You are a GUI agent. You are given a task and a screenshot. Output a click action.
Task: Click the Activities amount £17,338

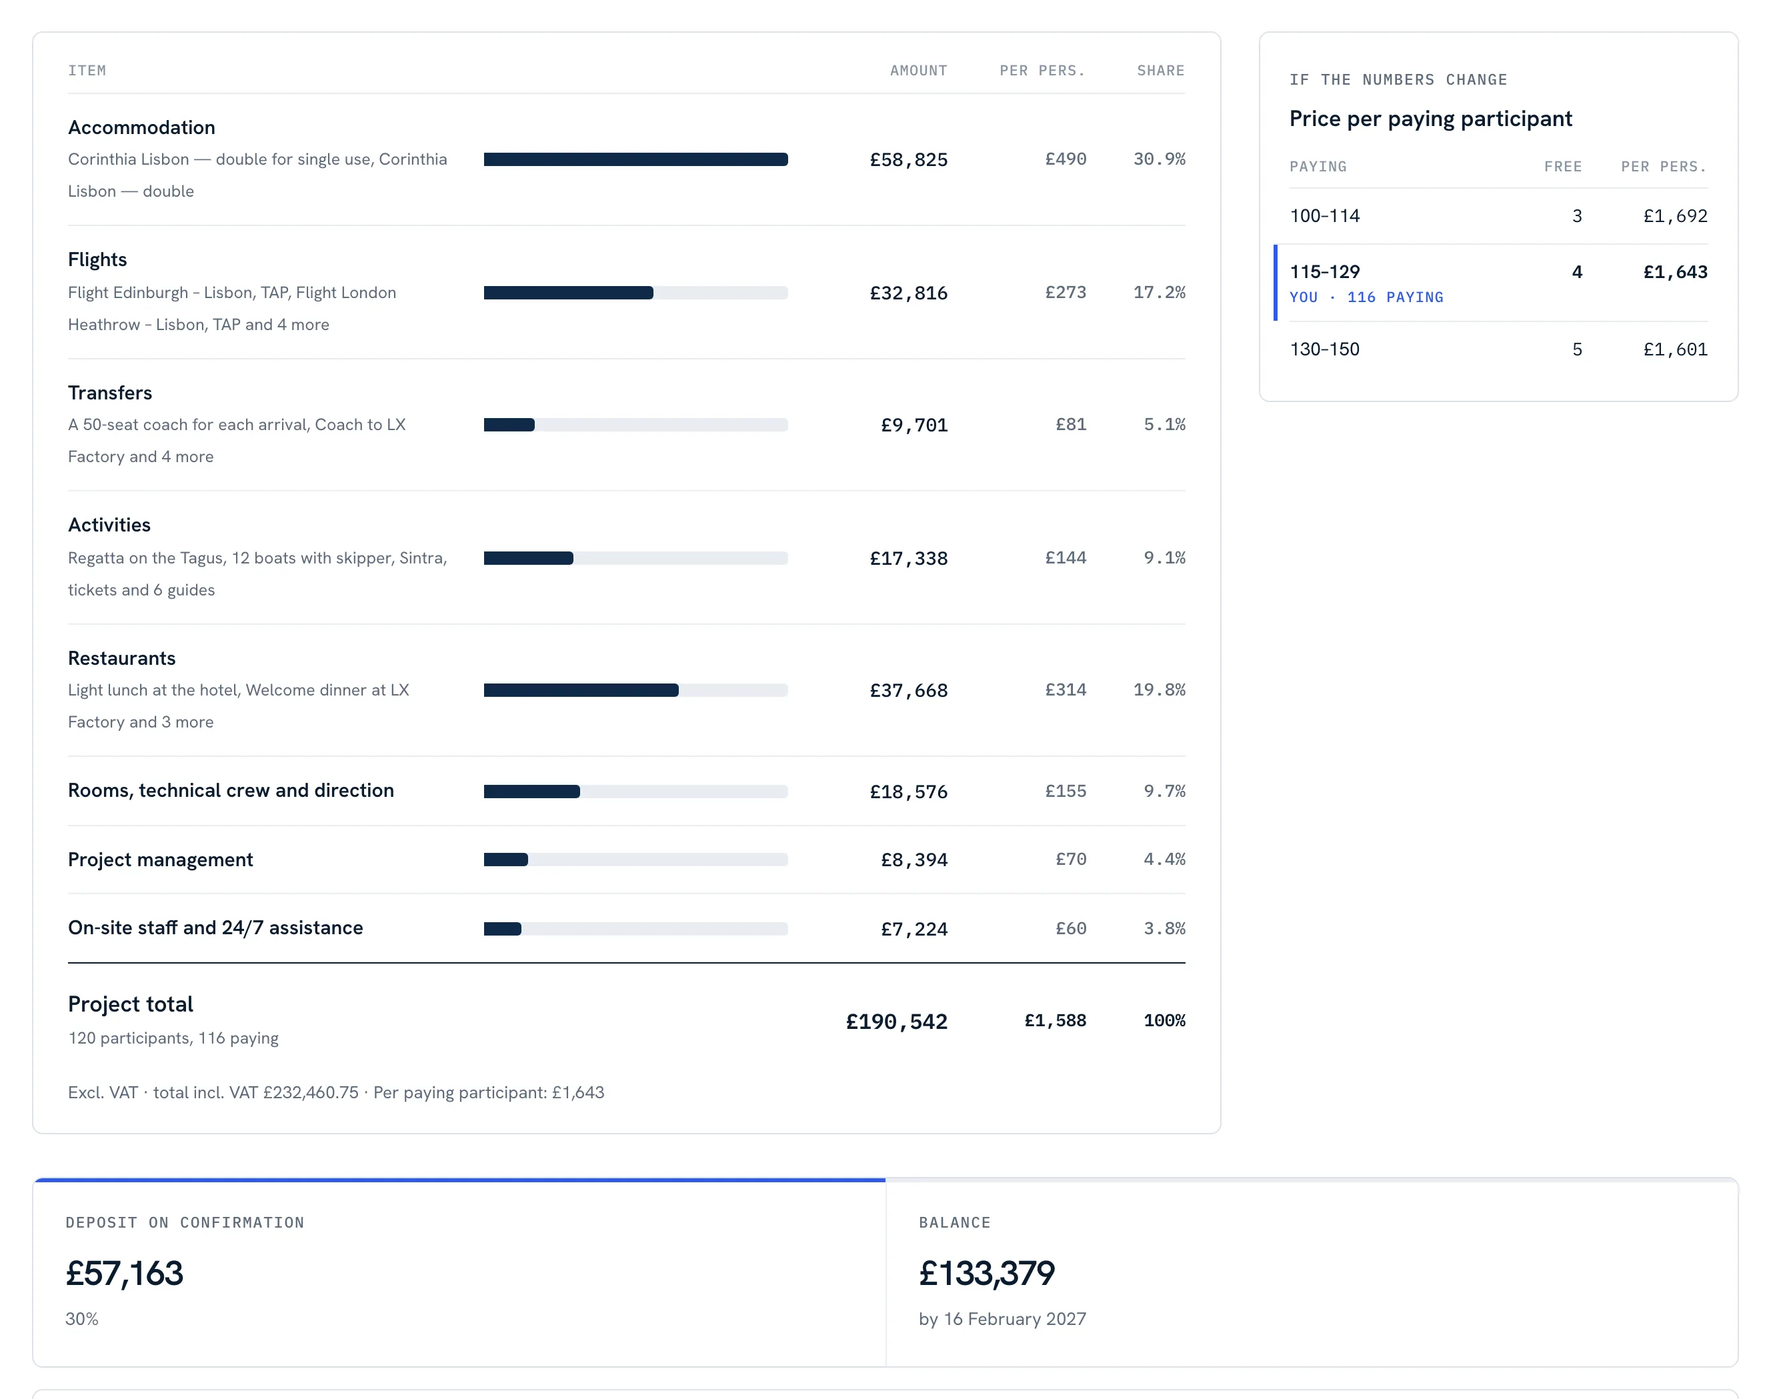point(908,557)
